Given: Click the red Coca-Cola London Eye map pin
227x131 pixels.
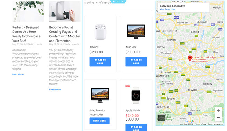Looking at the screenshot, I should tap(190, 59).
